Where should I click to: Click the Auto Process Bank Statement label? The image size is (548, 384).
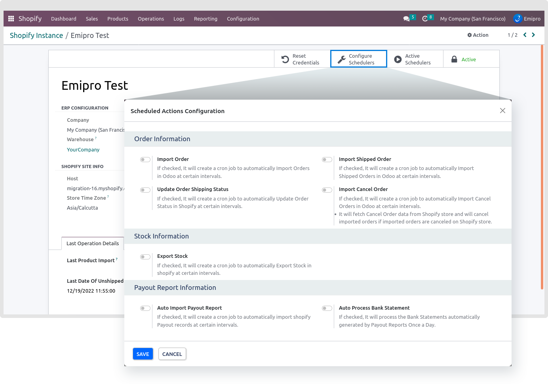374,308
